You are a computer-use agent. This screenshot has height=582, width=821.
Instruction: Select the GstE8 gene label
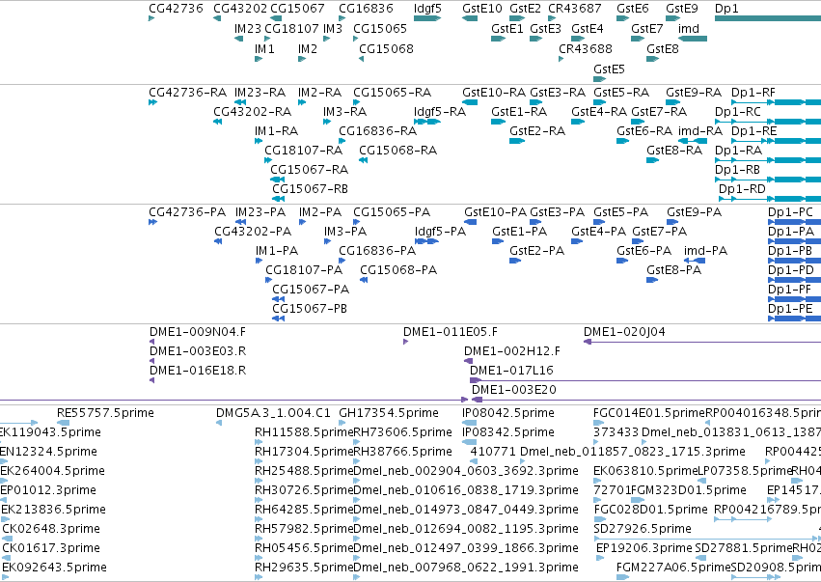click(663, 48)
